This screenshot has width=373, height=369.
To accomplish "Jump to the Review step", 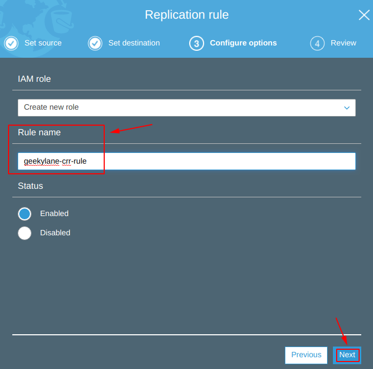I will [x=343, y=43].
